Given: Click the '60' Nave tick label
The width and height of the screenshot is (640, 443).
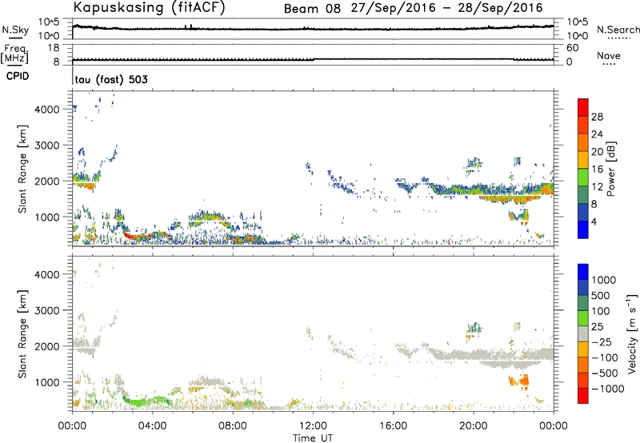Looking at the screenshot, I should [x=572, y=48].
